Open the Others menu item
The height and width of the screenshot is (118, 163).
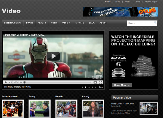pos(66,23)
